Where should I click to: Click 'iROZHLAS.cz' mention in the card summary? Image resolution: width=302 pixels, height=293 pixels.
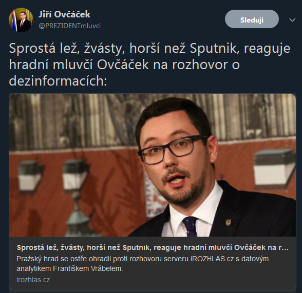(x=212, y=259)
